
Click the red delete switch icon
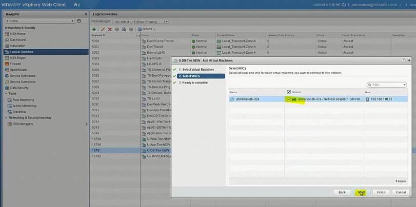tap(109, 29)
